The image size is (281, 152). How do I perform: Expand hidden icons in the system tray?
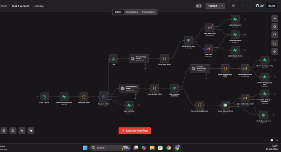[277, 140]
